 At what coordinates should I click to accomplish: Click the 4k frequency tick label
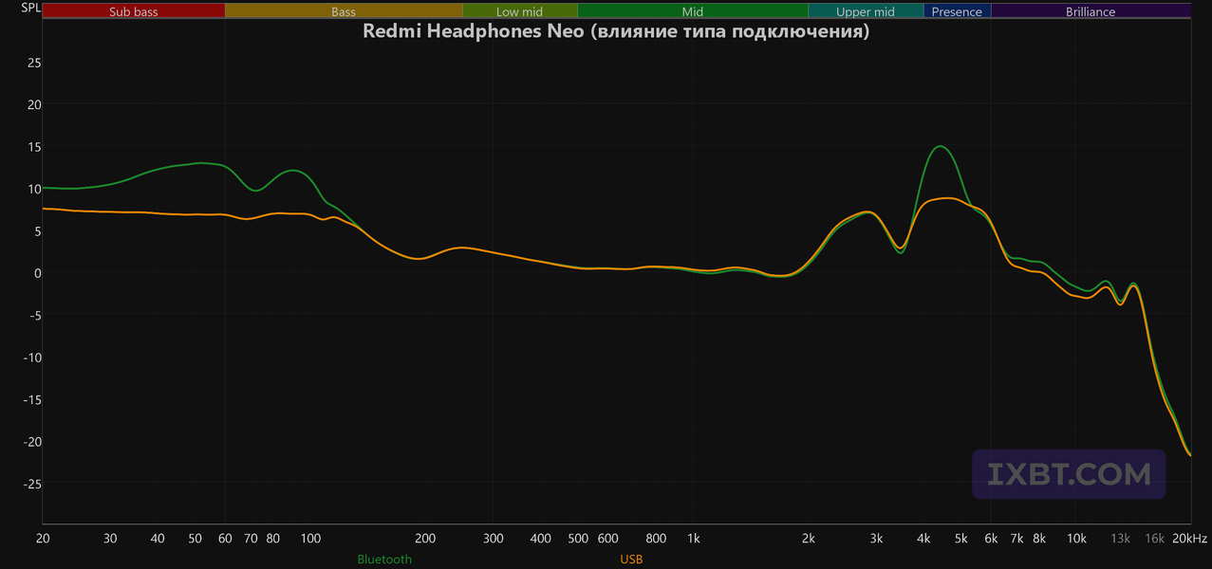pos(923,539)
